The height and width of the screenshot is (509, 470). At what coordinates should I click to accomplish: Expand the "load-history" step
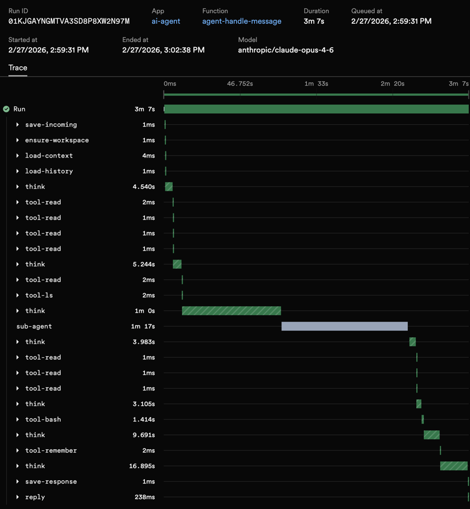point(17,171)
